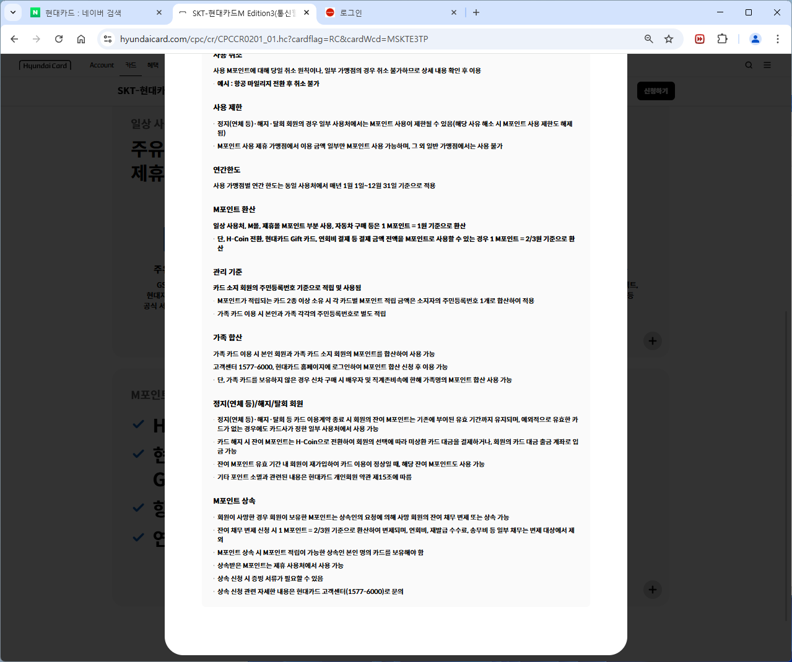Click the 가족 합산 heading

pos(228,338)
